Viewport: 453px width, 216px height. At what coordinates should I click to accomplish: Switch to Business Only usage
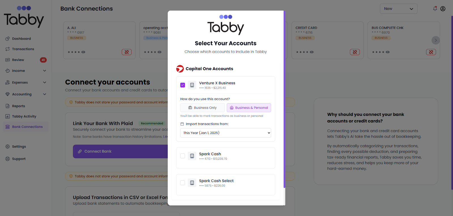click(x=202, y=107)
